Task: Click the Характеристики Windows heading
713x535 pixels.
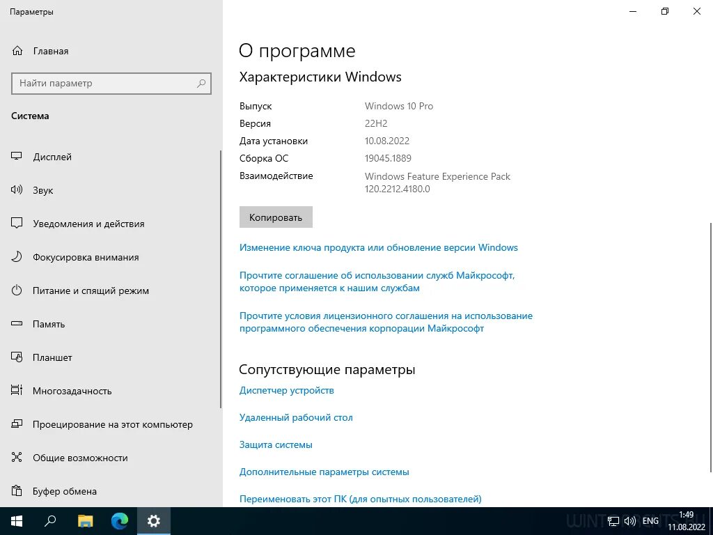Action: (x=320, y=77)
